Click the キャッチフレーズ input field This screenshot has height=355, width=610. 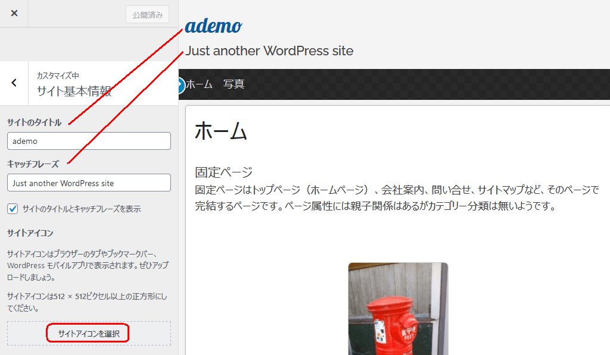[x=89, y=183]
